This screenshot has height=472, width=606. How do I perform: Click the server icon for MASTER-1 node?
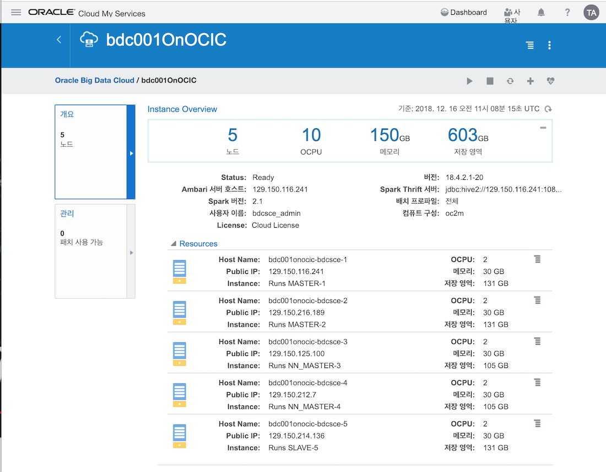point(180,272)
